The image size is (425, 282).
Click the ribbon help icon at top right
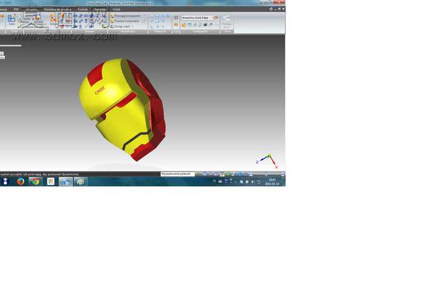click(271, 9)
